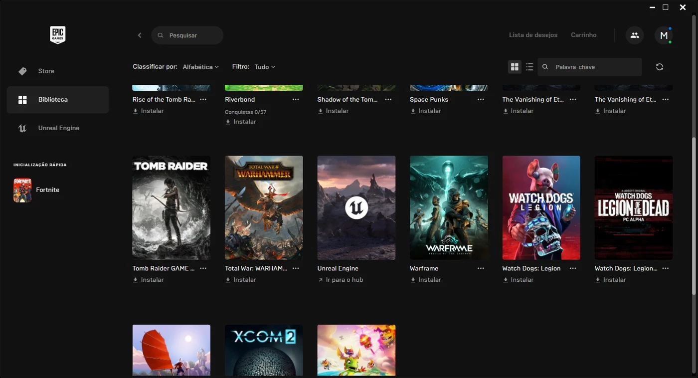The width and height of the screenshot is (698, 378).
Task: Click the Riverbond title
Action: click(x=240, y=100)
